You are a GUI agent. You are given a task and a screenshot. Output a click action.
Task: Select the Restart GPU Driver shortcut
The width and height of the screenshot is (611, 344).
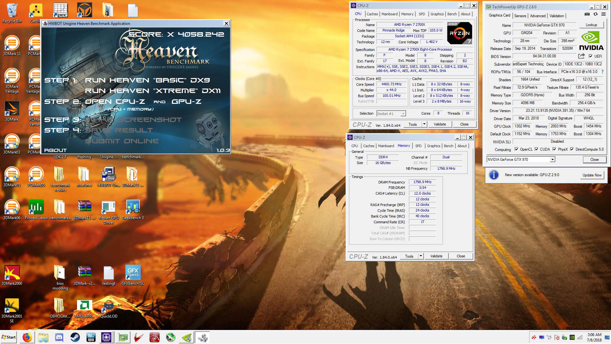pyautogui.click(x=109, y=212)
